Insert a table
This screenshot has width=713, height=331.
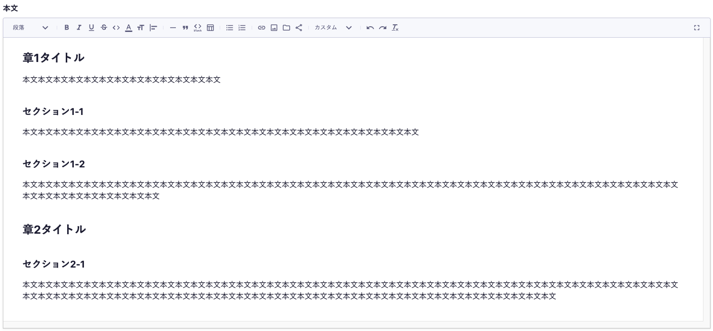click(x=210, y=28)
